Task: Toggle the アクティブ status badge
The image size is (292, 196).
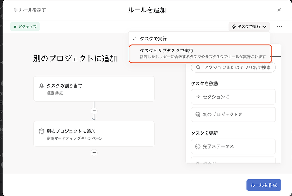Action: pyautogui.click(x=25, y=27)
